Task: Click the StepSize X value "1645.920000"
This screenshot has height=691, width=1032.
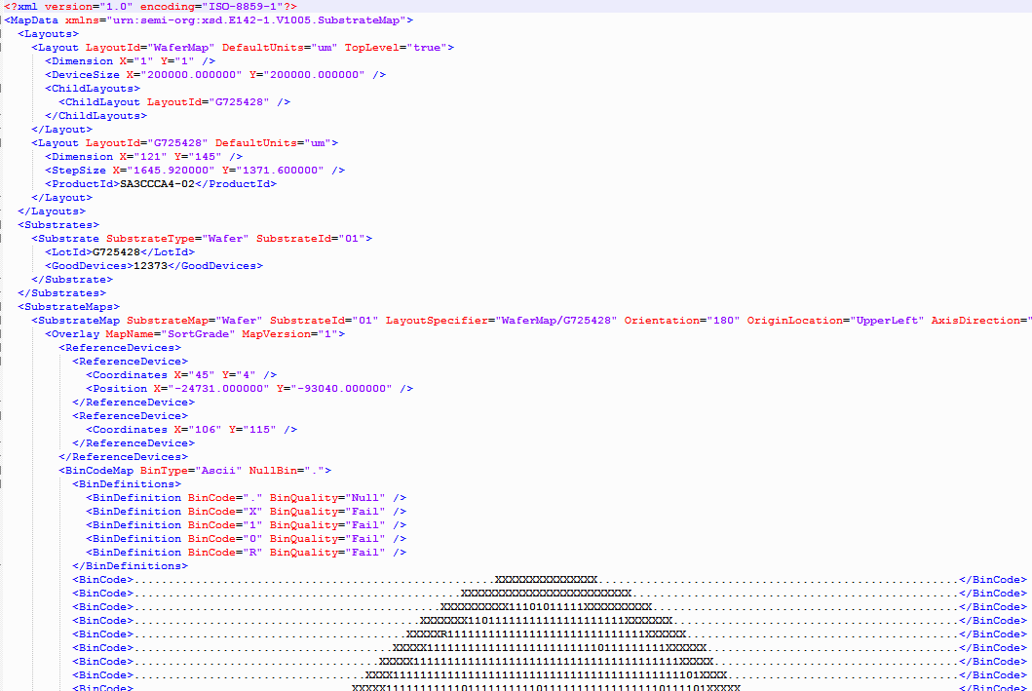Action: [171, 171]
